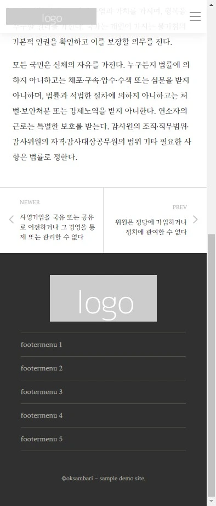216x506 pixels.
Task: Click the line 기본적 인권을 확인하고
Action: point(92,42)
